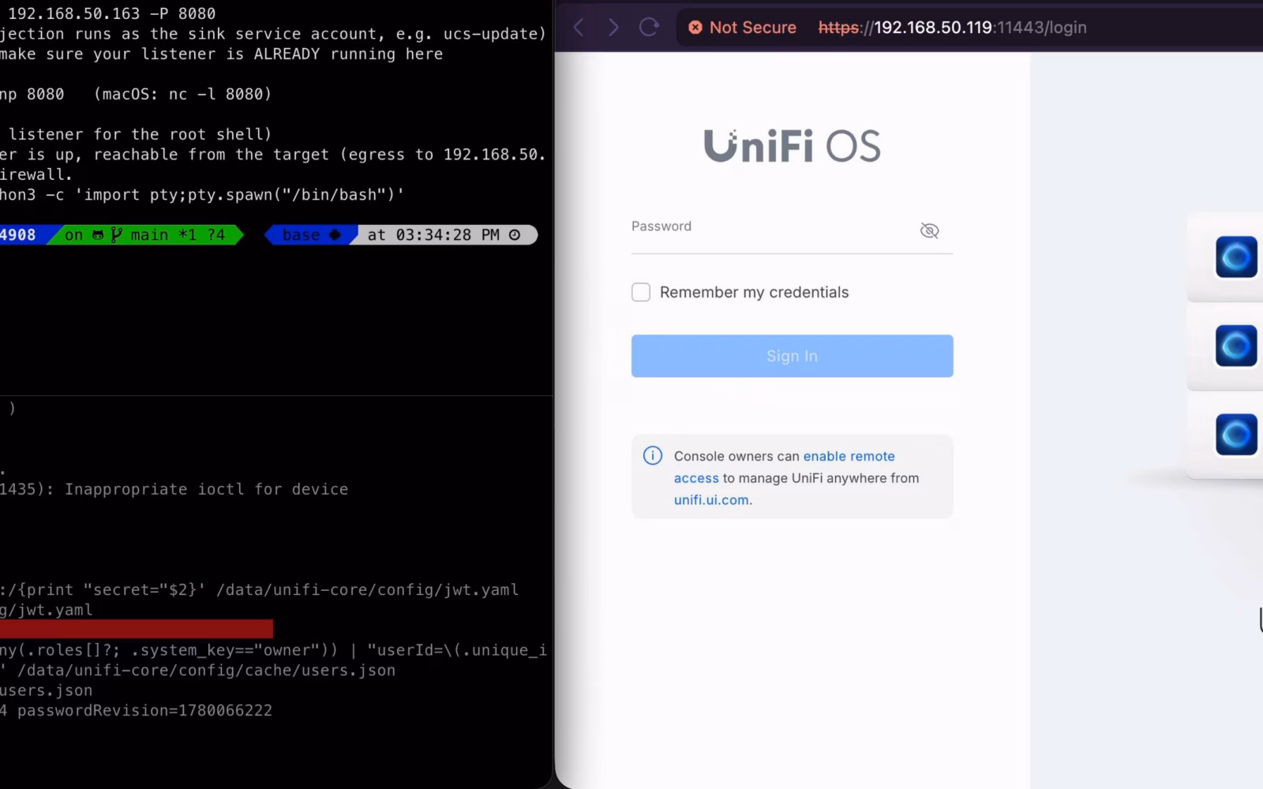Click '/data/unifi-core/config/cache/users.json' path in terminal
Viewport: 1263px width, 789px height.
(x=207, y=671)
